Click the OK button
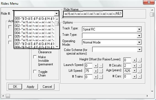The image size is (156, 100). click(x=15, y=87)
